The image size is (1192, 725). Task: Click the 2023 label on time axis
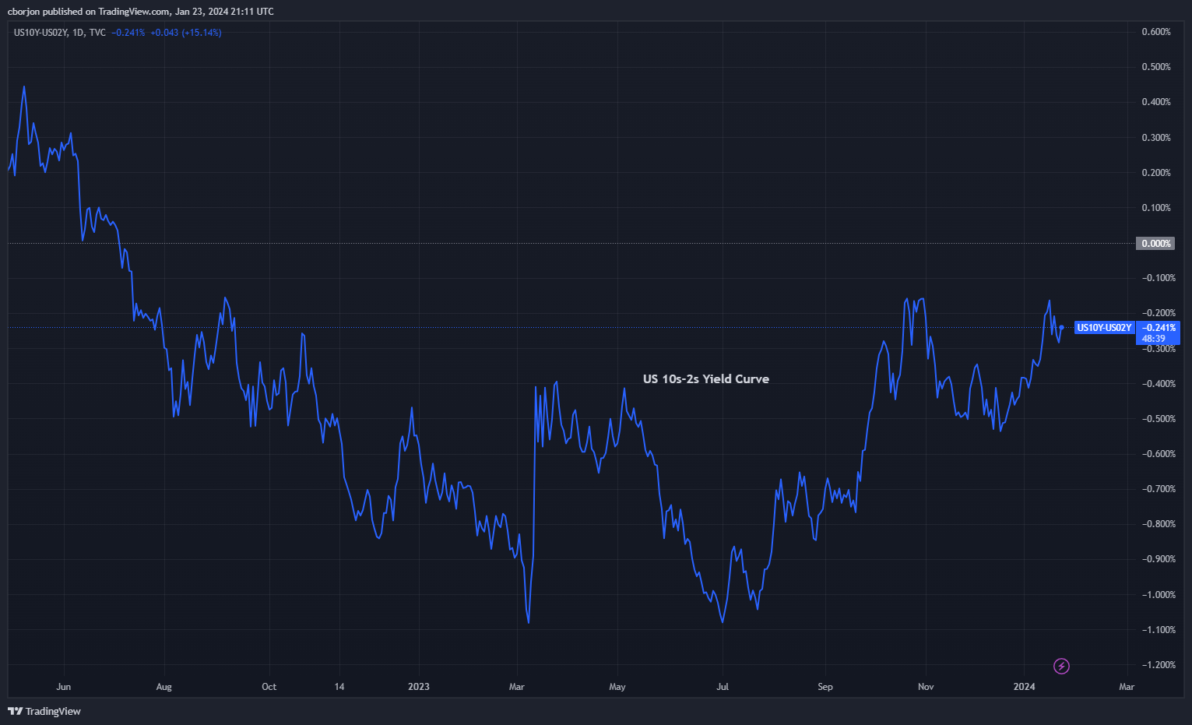click(x=418, y=687)
